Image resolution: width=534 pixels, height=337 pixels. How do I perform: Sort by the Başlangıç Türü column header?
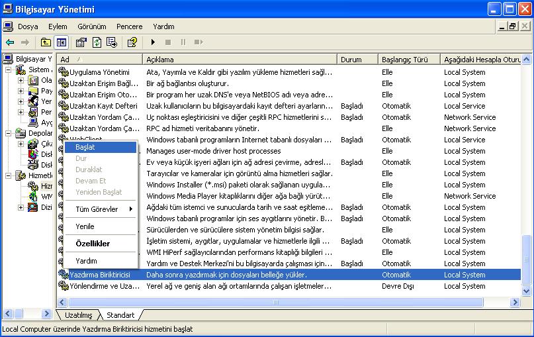408,60
